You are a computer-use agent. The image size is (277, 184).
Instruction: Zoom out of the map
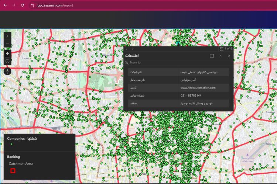pyautogui.click(x=7, y=44)
